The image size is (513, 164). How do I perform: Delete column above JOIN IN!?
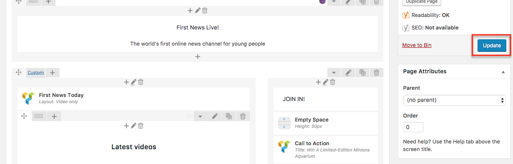pos(333,82)
